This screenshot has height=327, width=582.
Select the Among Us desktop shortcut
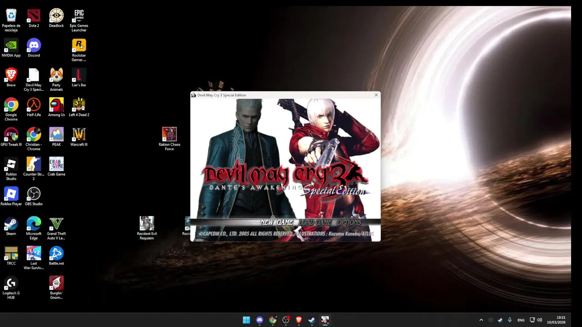click(x=56, y=108)
